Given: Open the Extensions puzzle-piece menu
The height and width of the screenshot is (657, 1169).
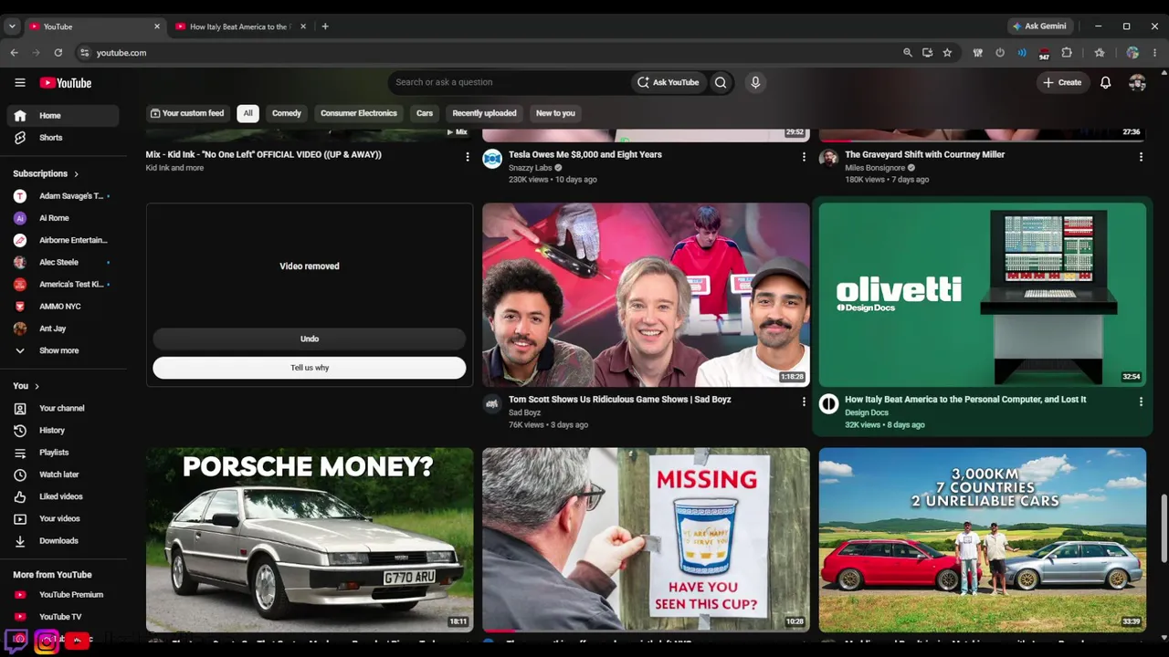Looking at the screenshot, I should (1066, 53).
